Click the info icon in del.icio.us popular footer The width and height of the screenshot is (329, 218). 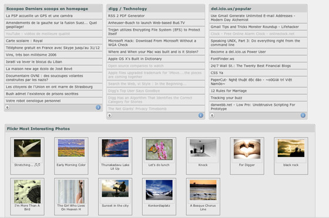pos(303,115)
